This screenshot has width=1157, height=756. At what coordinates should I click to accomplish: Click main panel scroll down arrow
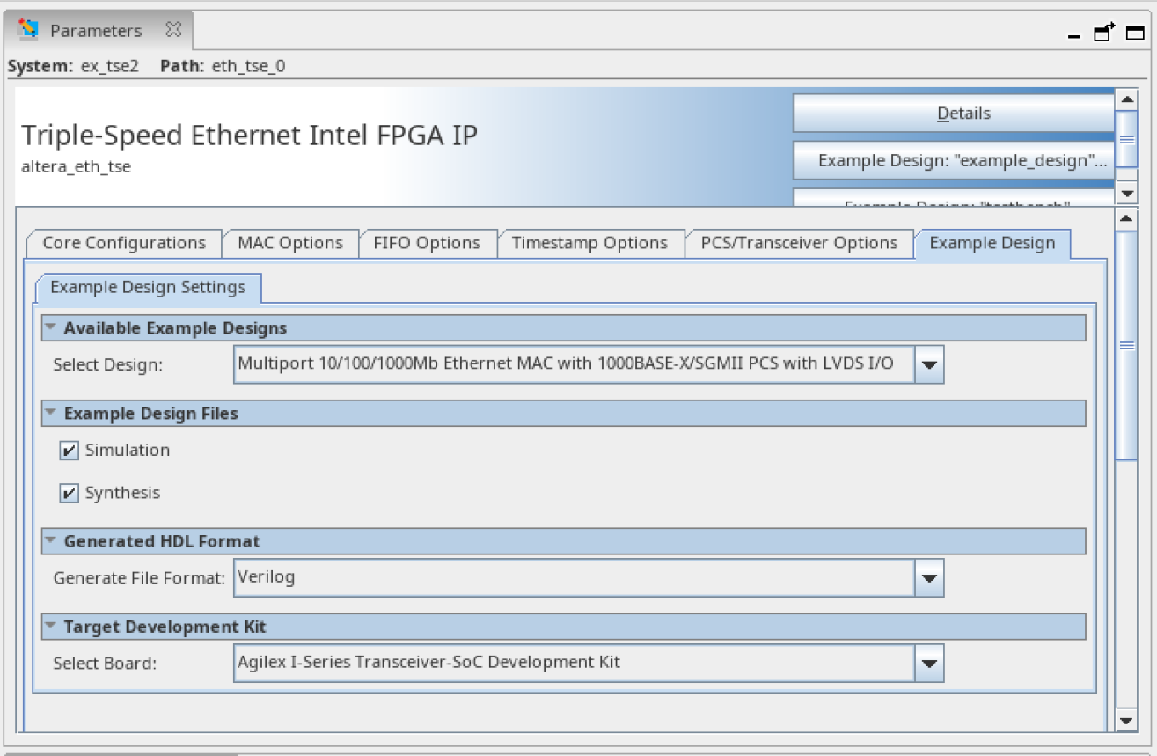(1126, 720)
